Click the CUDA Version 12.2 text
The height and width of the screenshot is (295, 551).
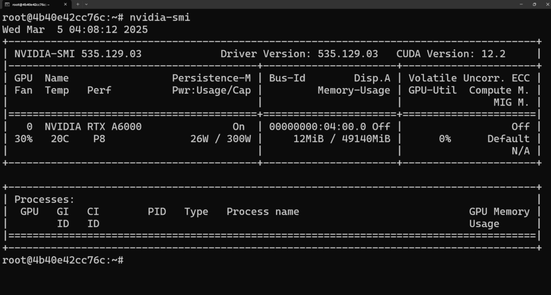pyautogui.click(x=451, y=54)
